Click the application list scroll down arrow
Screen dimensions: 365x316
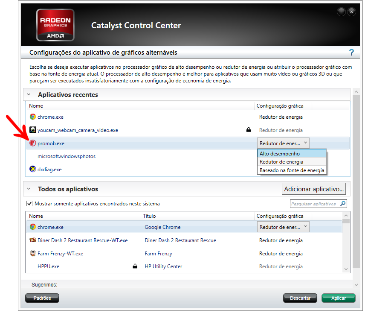tap(346, 269)
